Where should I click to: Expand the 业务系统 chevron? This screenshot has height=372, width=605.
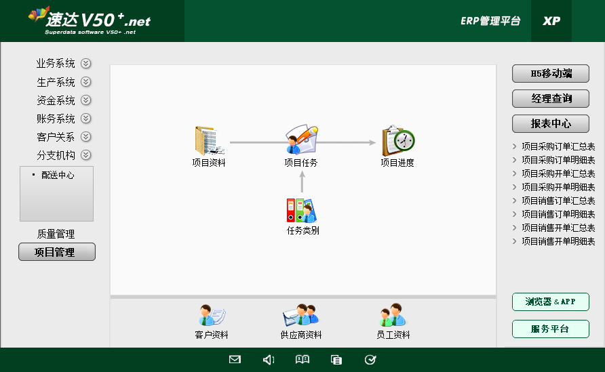coord(85,63)
